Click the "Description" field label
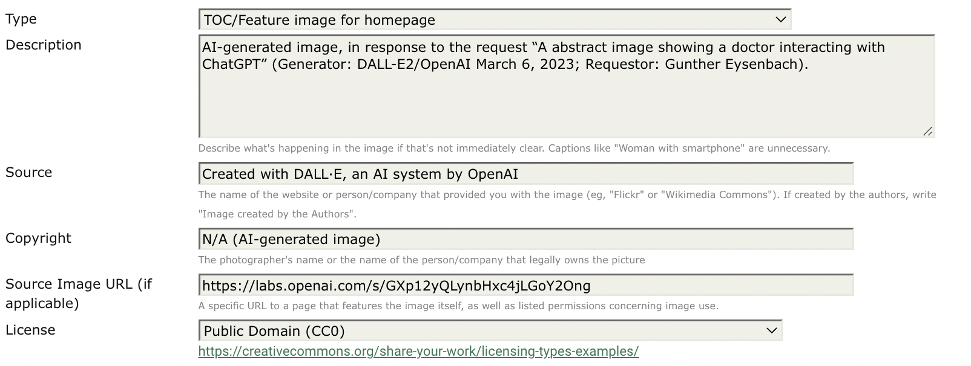 (44, 45)
